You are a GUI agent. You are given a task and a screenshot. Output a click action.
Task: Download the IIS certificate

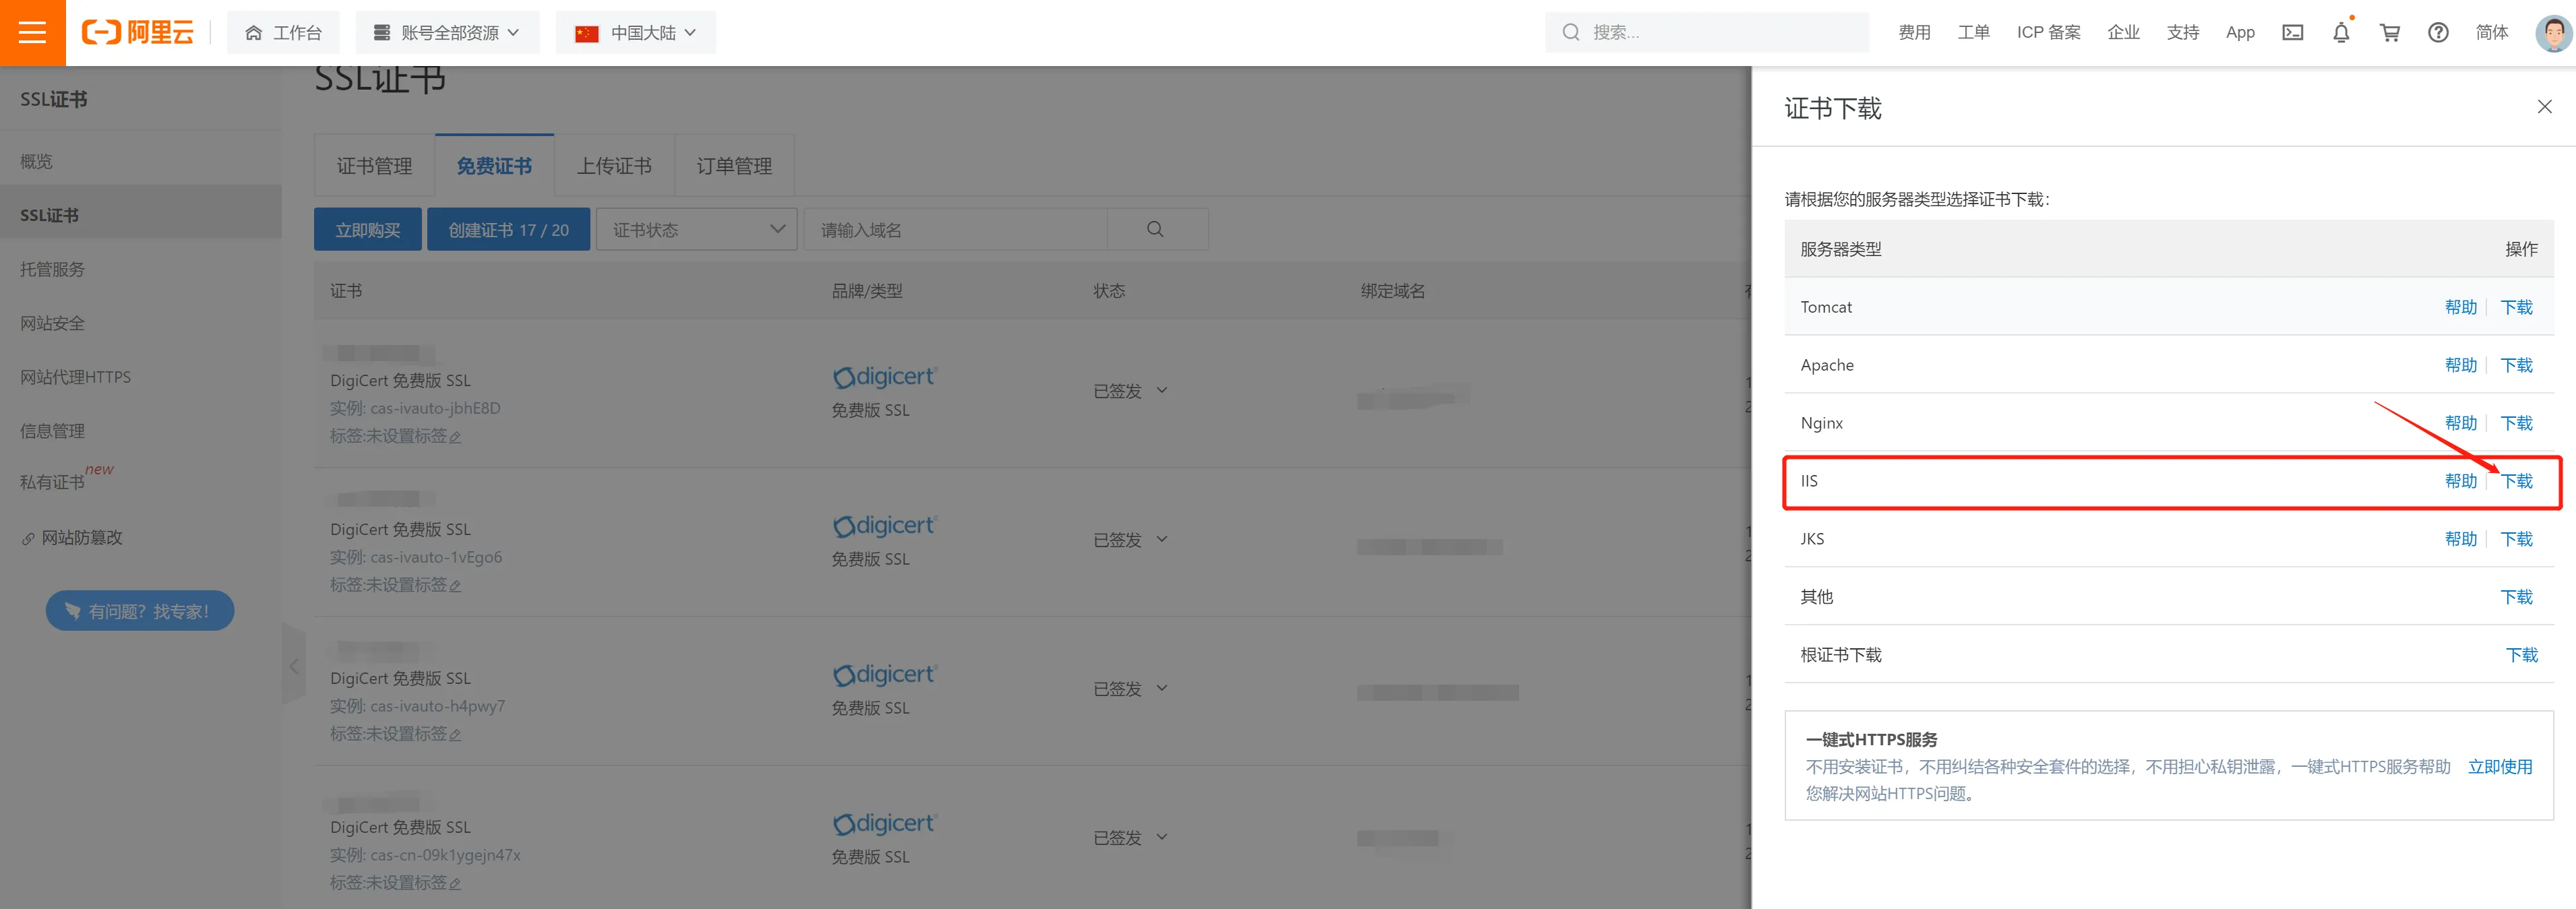(2516, 481)
